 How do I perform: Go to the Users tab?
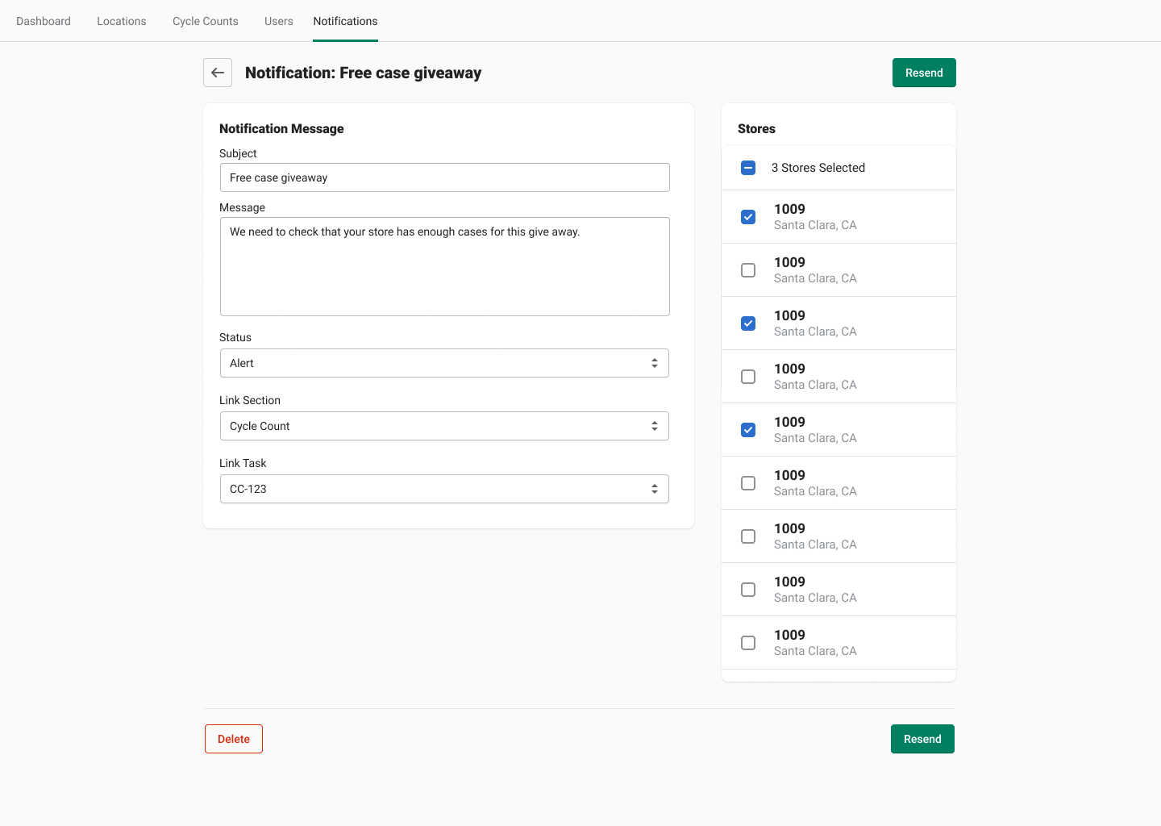coord(279,21)
